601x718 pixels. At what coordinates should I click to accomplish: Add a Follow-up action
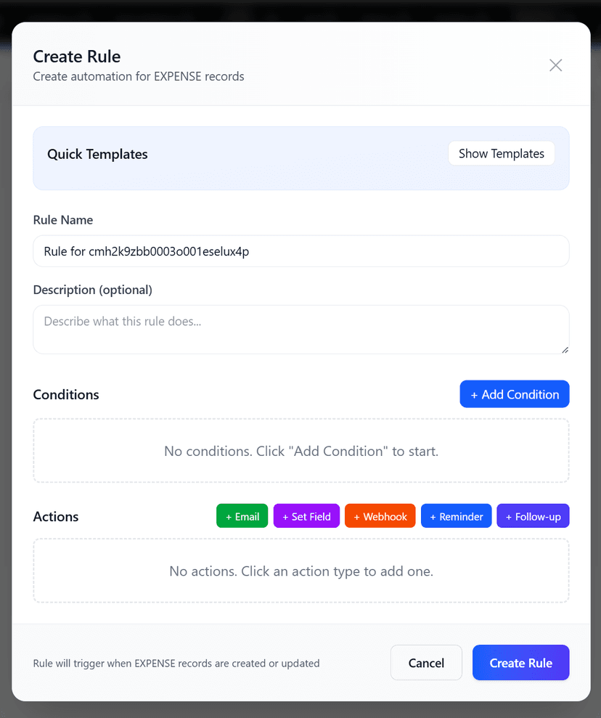[533, 516]
